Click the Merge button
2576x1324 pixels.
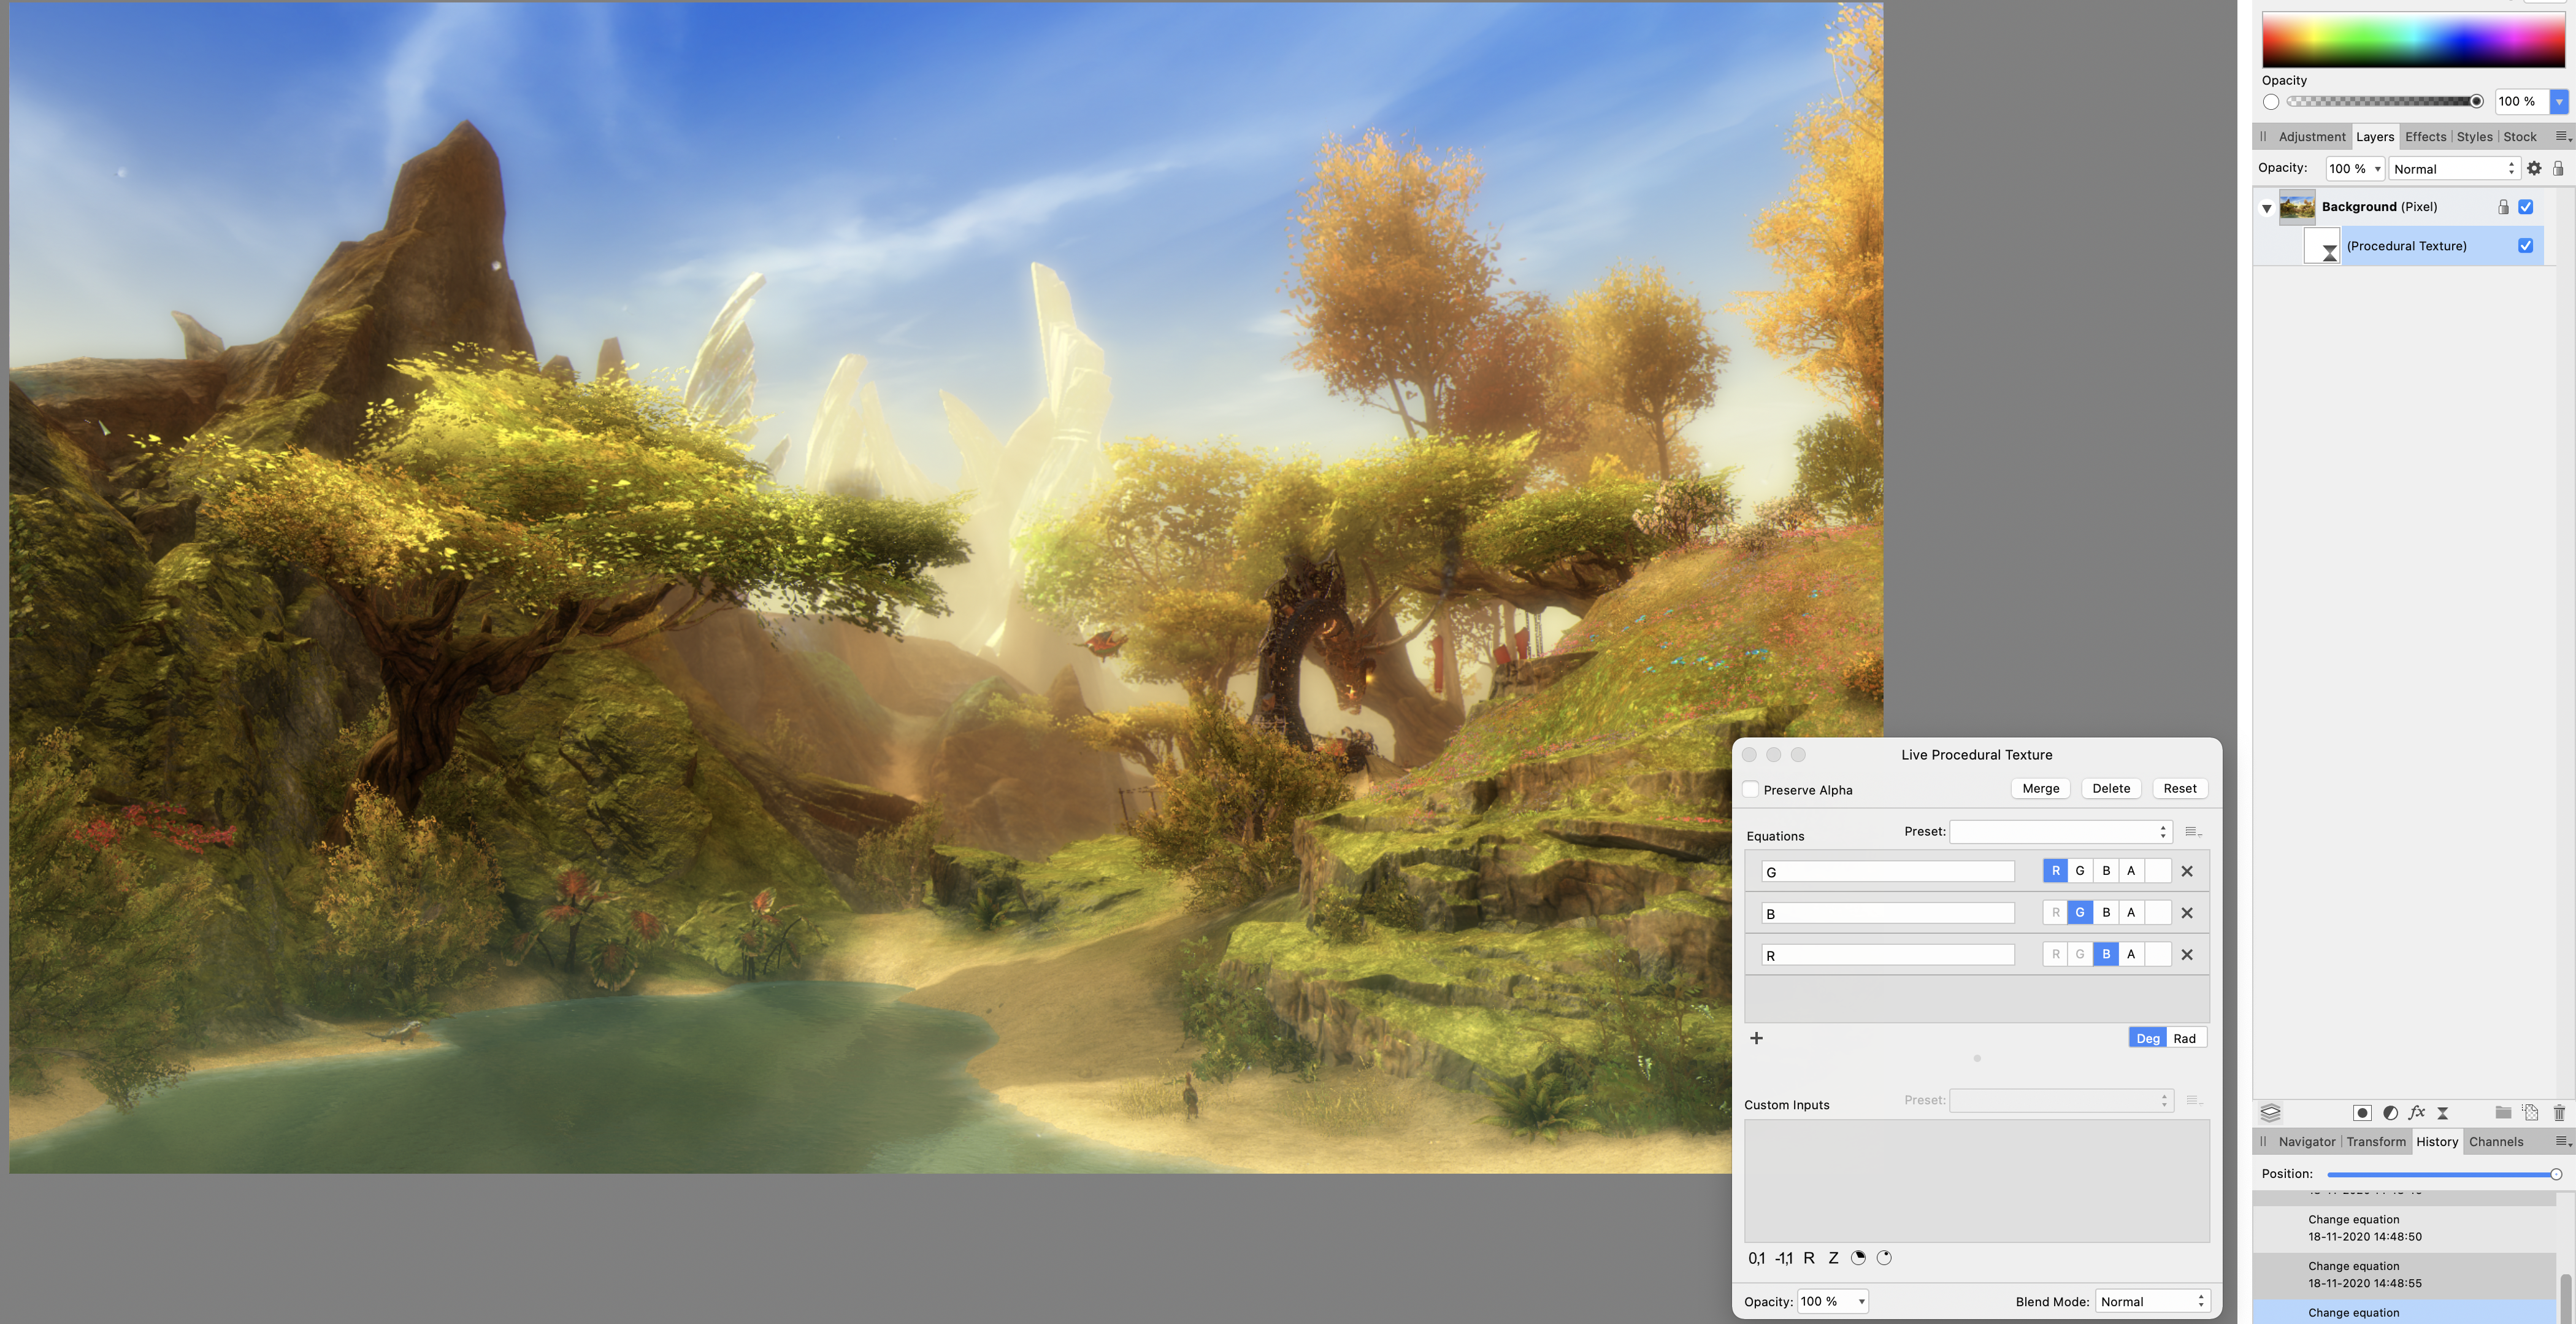tap(2040, 788)
